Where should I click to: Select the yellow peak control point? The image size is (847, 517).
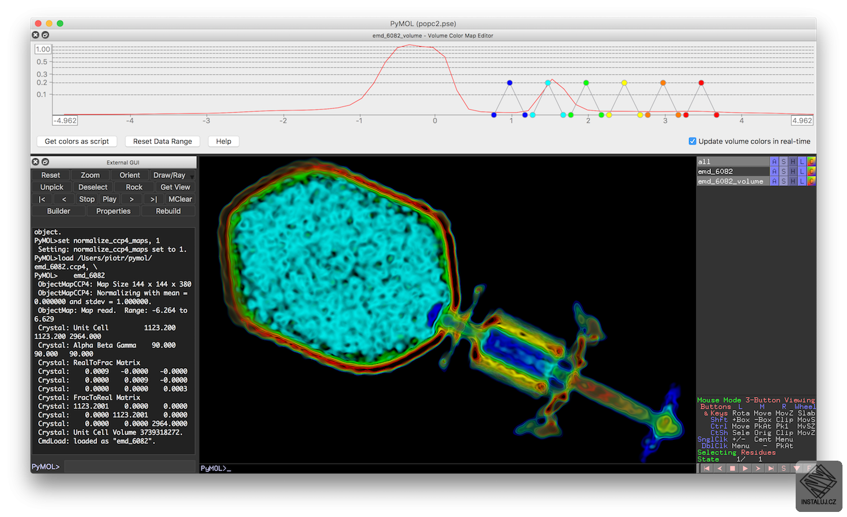[x=624, y=83]
